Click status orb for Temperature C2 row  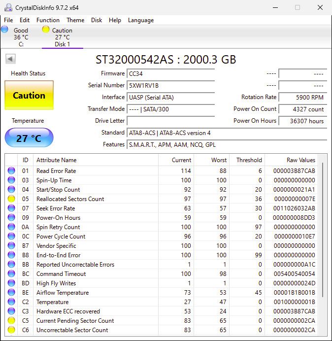11,302
